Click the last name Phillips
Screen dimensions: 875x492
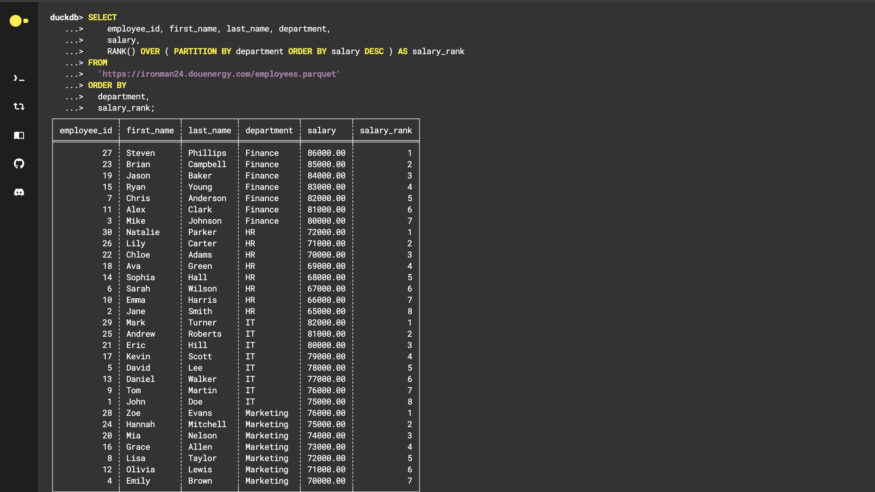pyautogui.click(x=207, y=153)
